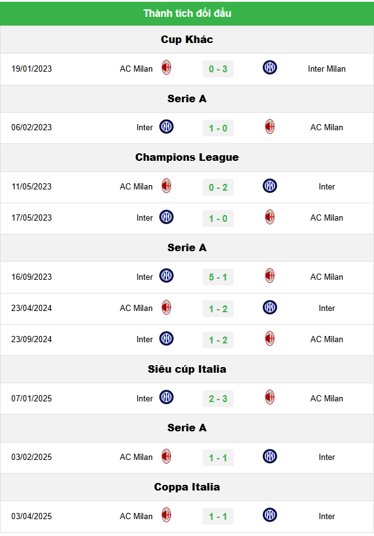This screenshot has height=536, width=374.
Task: Open the 2 - 3 score on 07/01/2025
Action: [x=218, y=398]
